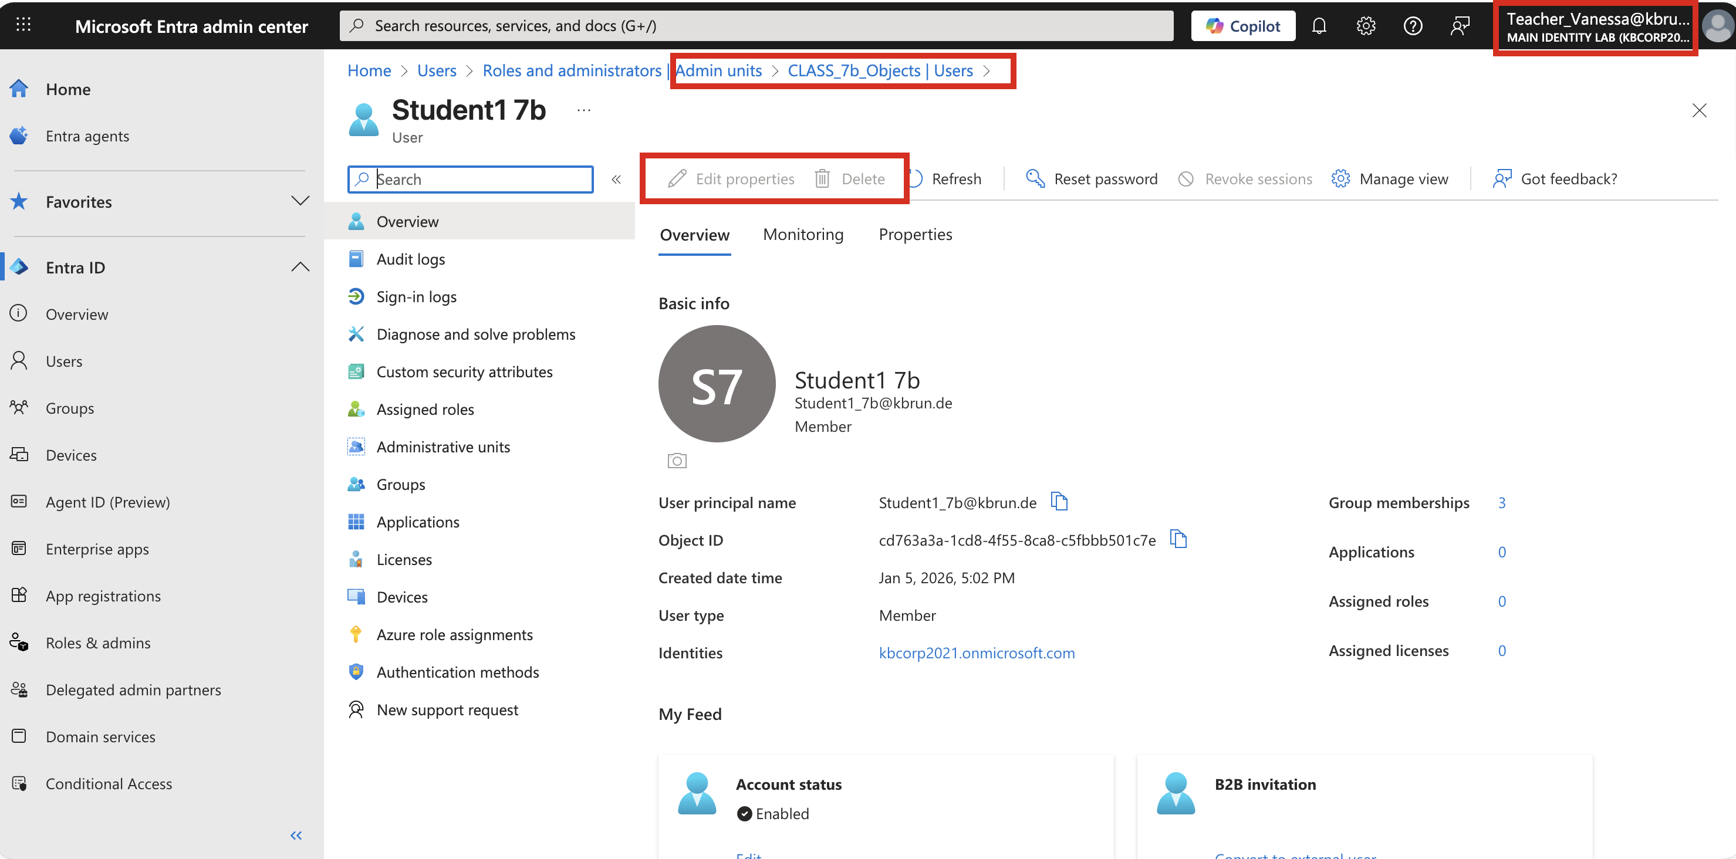Screen dimensions: 1736x859
Task: Open the notifications bell icon
Action: (x=1319, y=26)
